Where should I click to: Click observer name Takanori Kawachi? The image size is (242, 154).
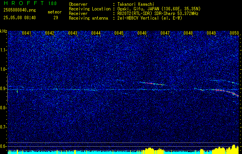pos(135,4)
